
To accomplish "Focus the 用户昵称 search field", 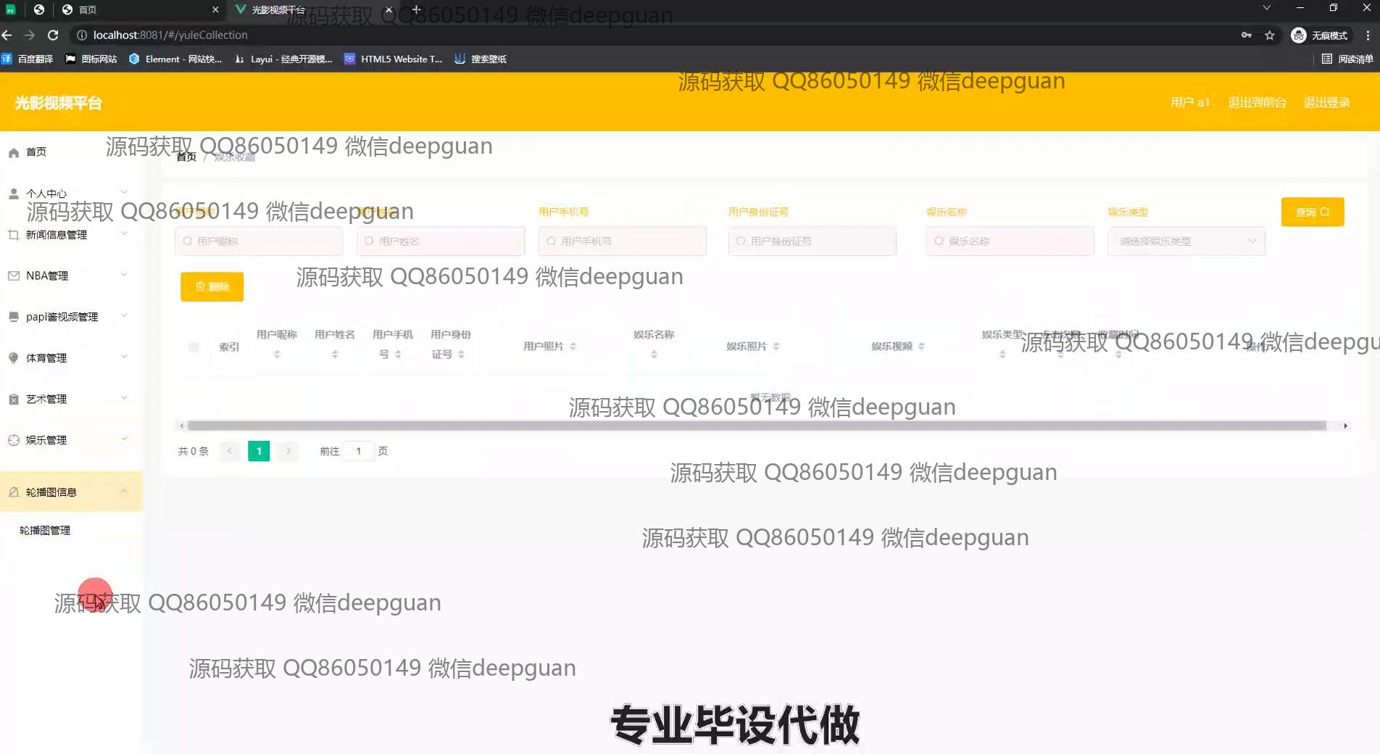I will [x=259, y=241].
